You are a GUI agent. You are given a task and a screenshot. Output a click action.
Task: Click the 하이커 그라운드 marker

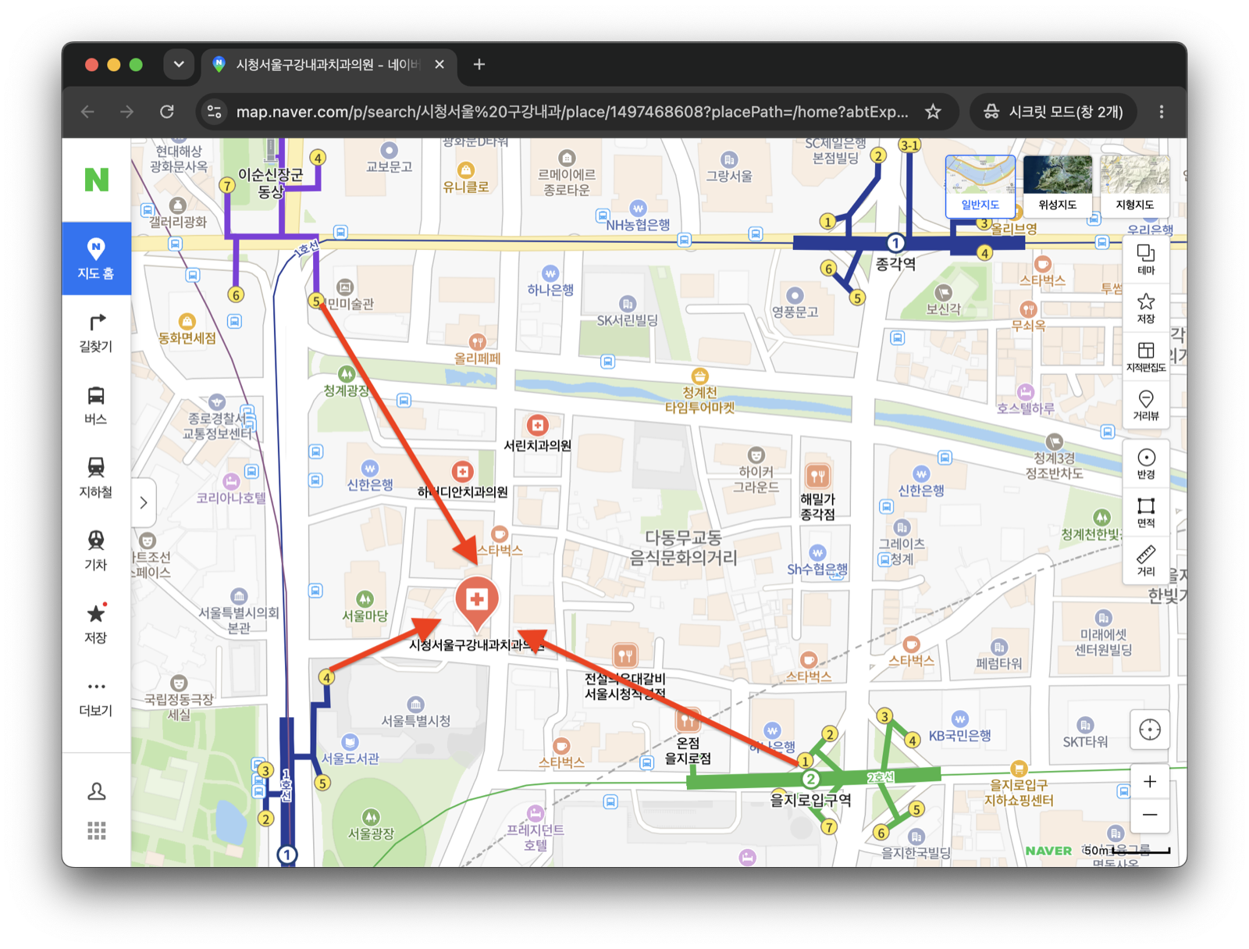tap(755, 455)
